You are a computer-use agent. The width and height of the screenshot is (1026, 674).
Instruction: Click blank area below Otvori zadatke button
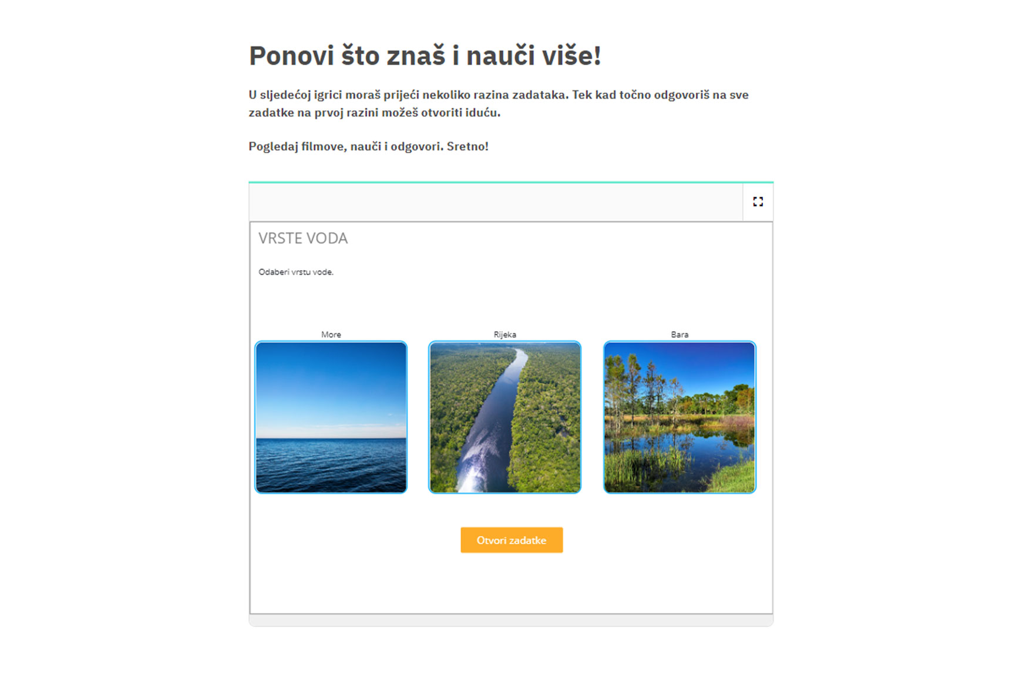(512, 583)
